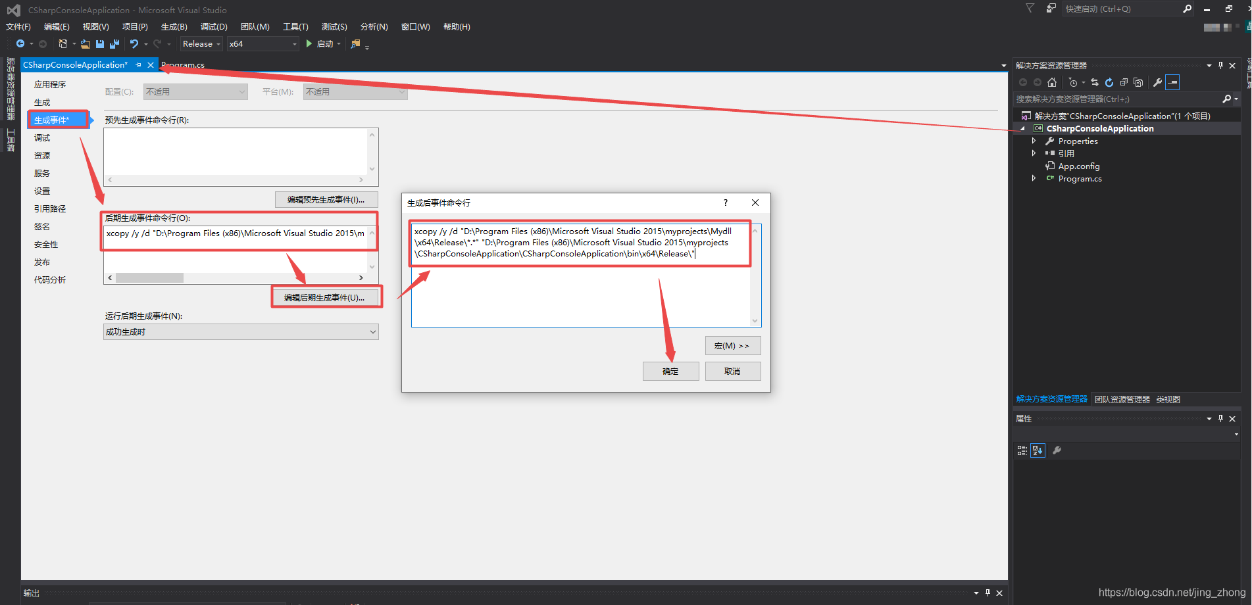This screenshot has width=1252, height=605.
Task: Click the Quick Launch search magnifier
Action: 1187,9
